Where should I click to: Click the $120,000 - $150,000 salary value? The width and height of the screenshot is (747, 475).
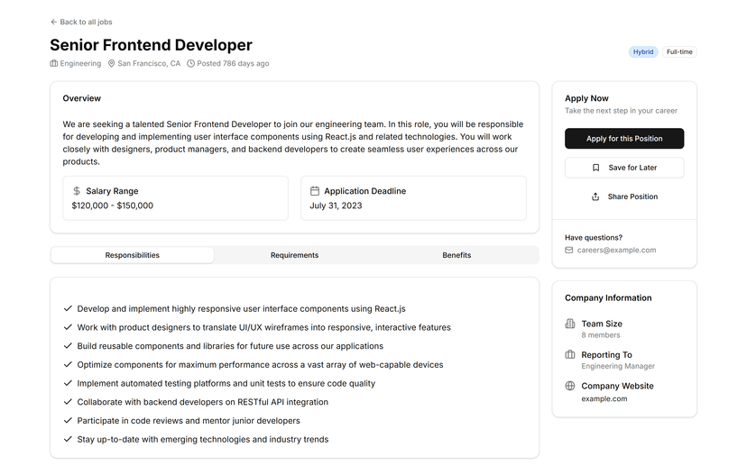click(113, 206)
